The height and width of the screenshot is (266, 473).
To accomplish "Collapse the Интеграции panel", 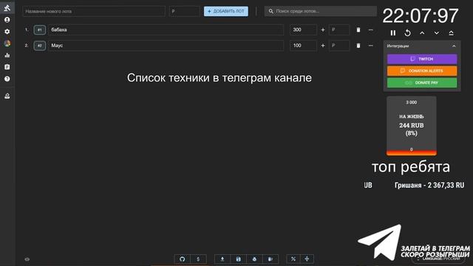I will click(x=454, y=46).
